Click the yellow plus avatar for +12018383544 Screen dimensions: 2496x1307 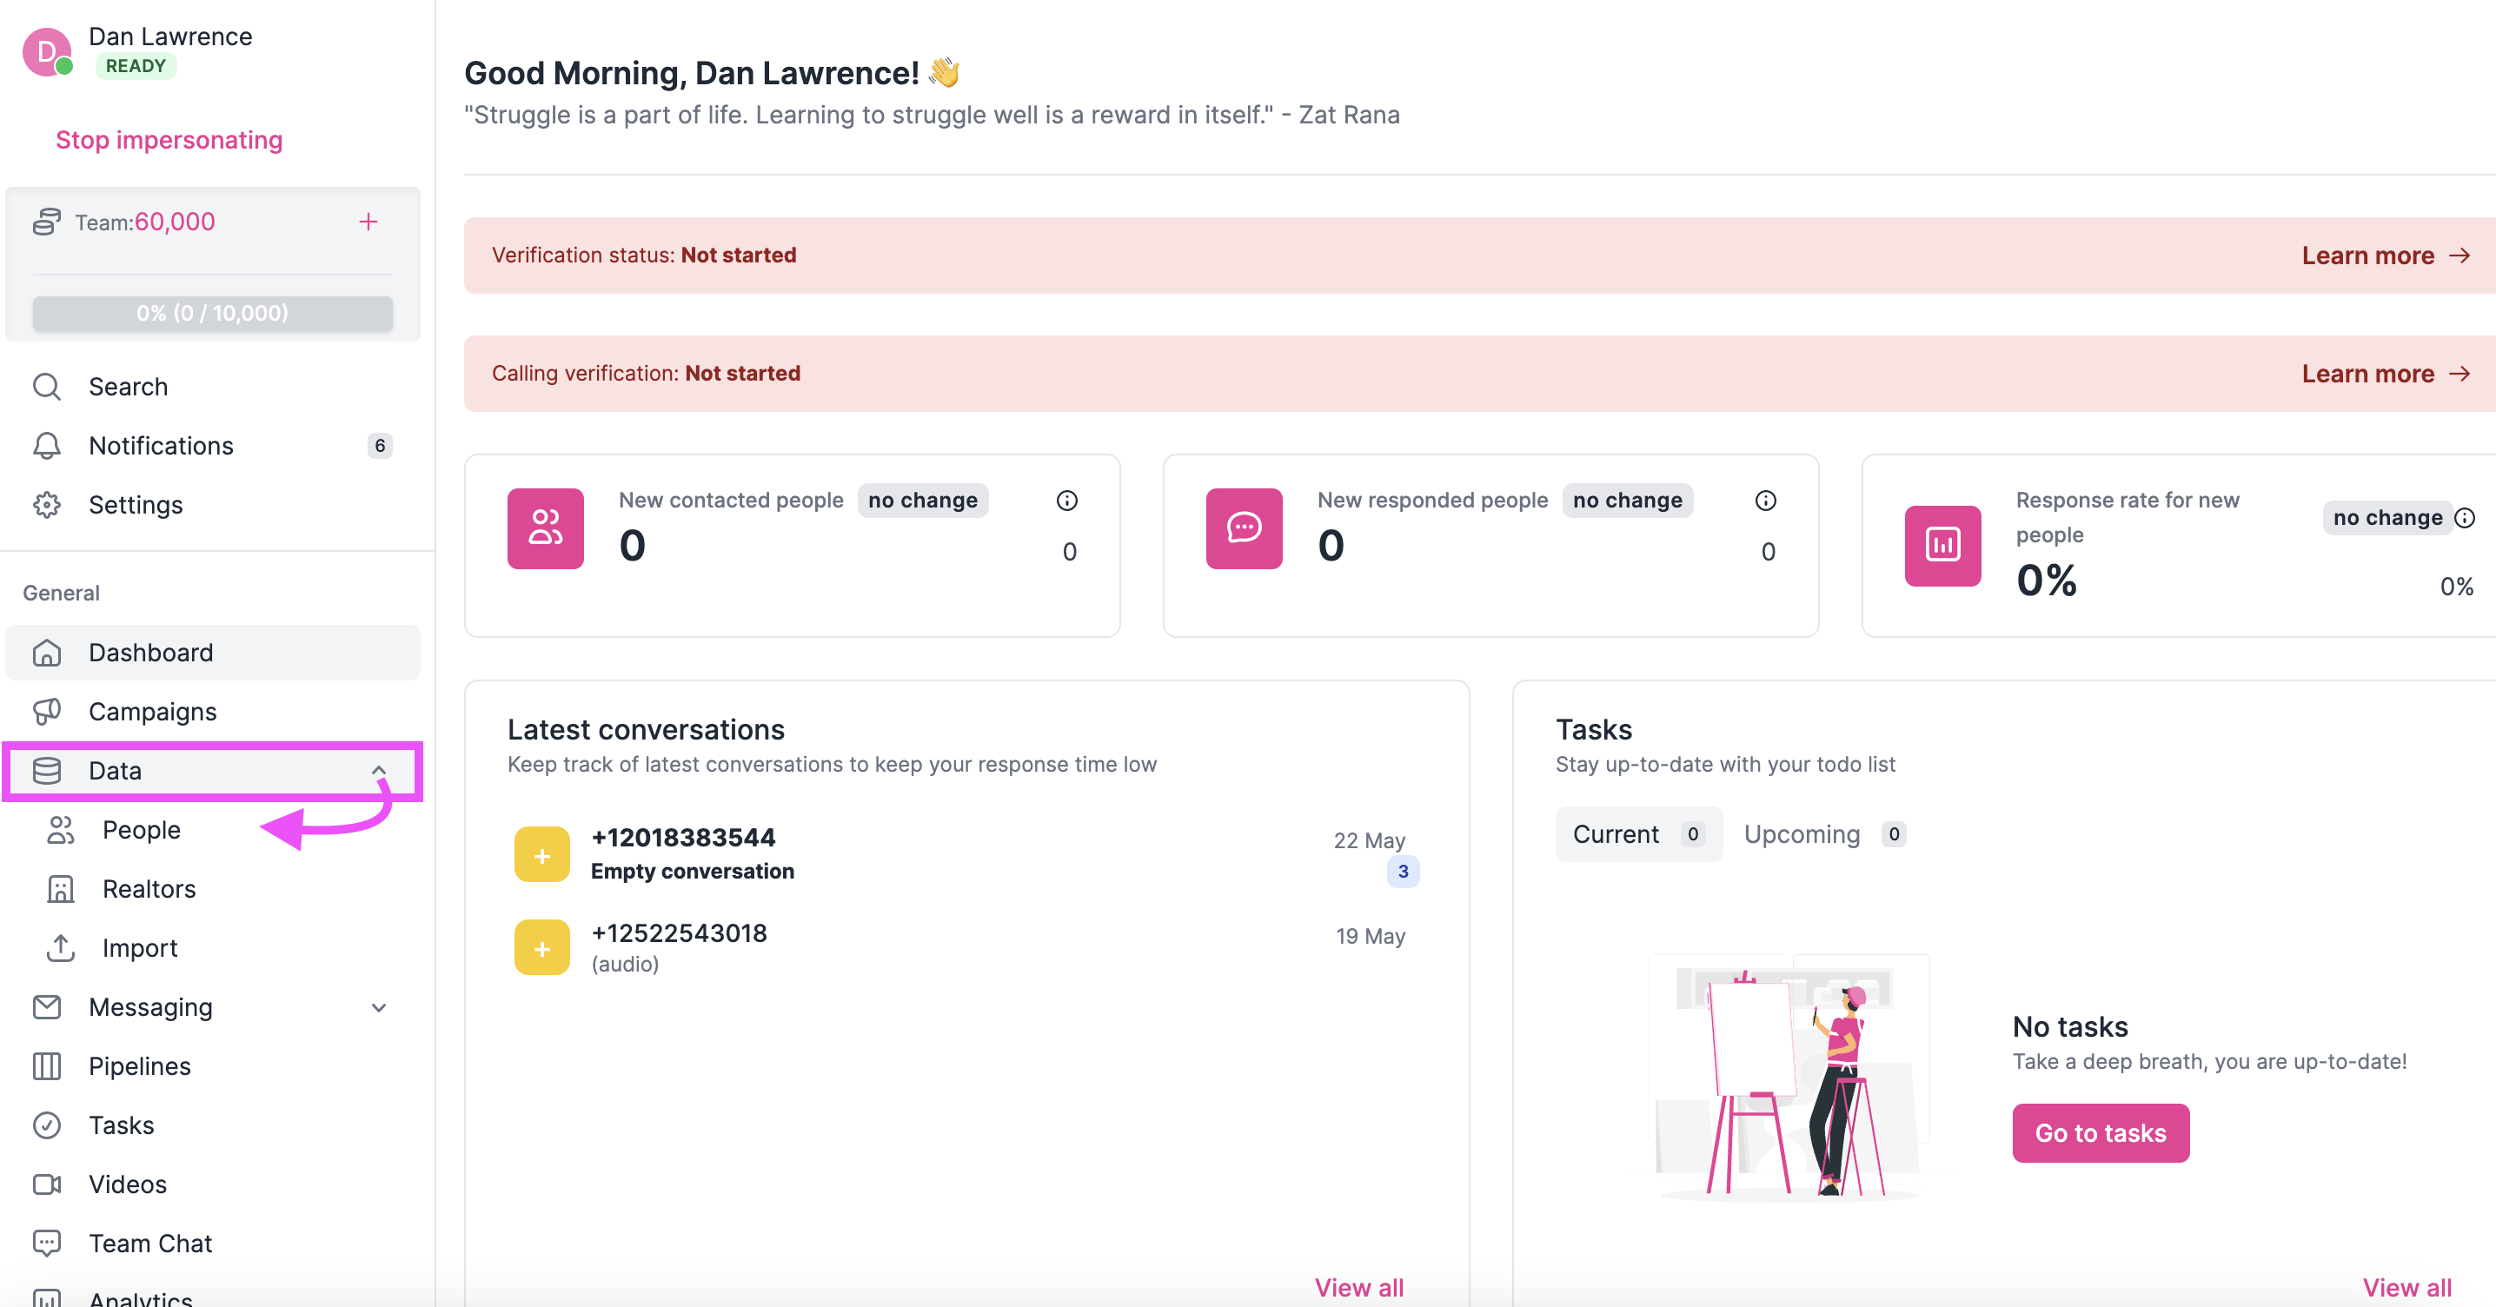pos(541,854)
